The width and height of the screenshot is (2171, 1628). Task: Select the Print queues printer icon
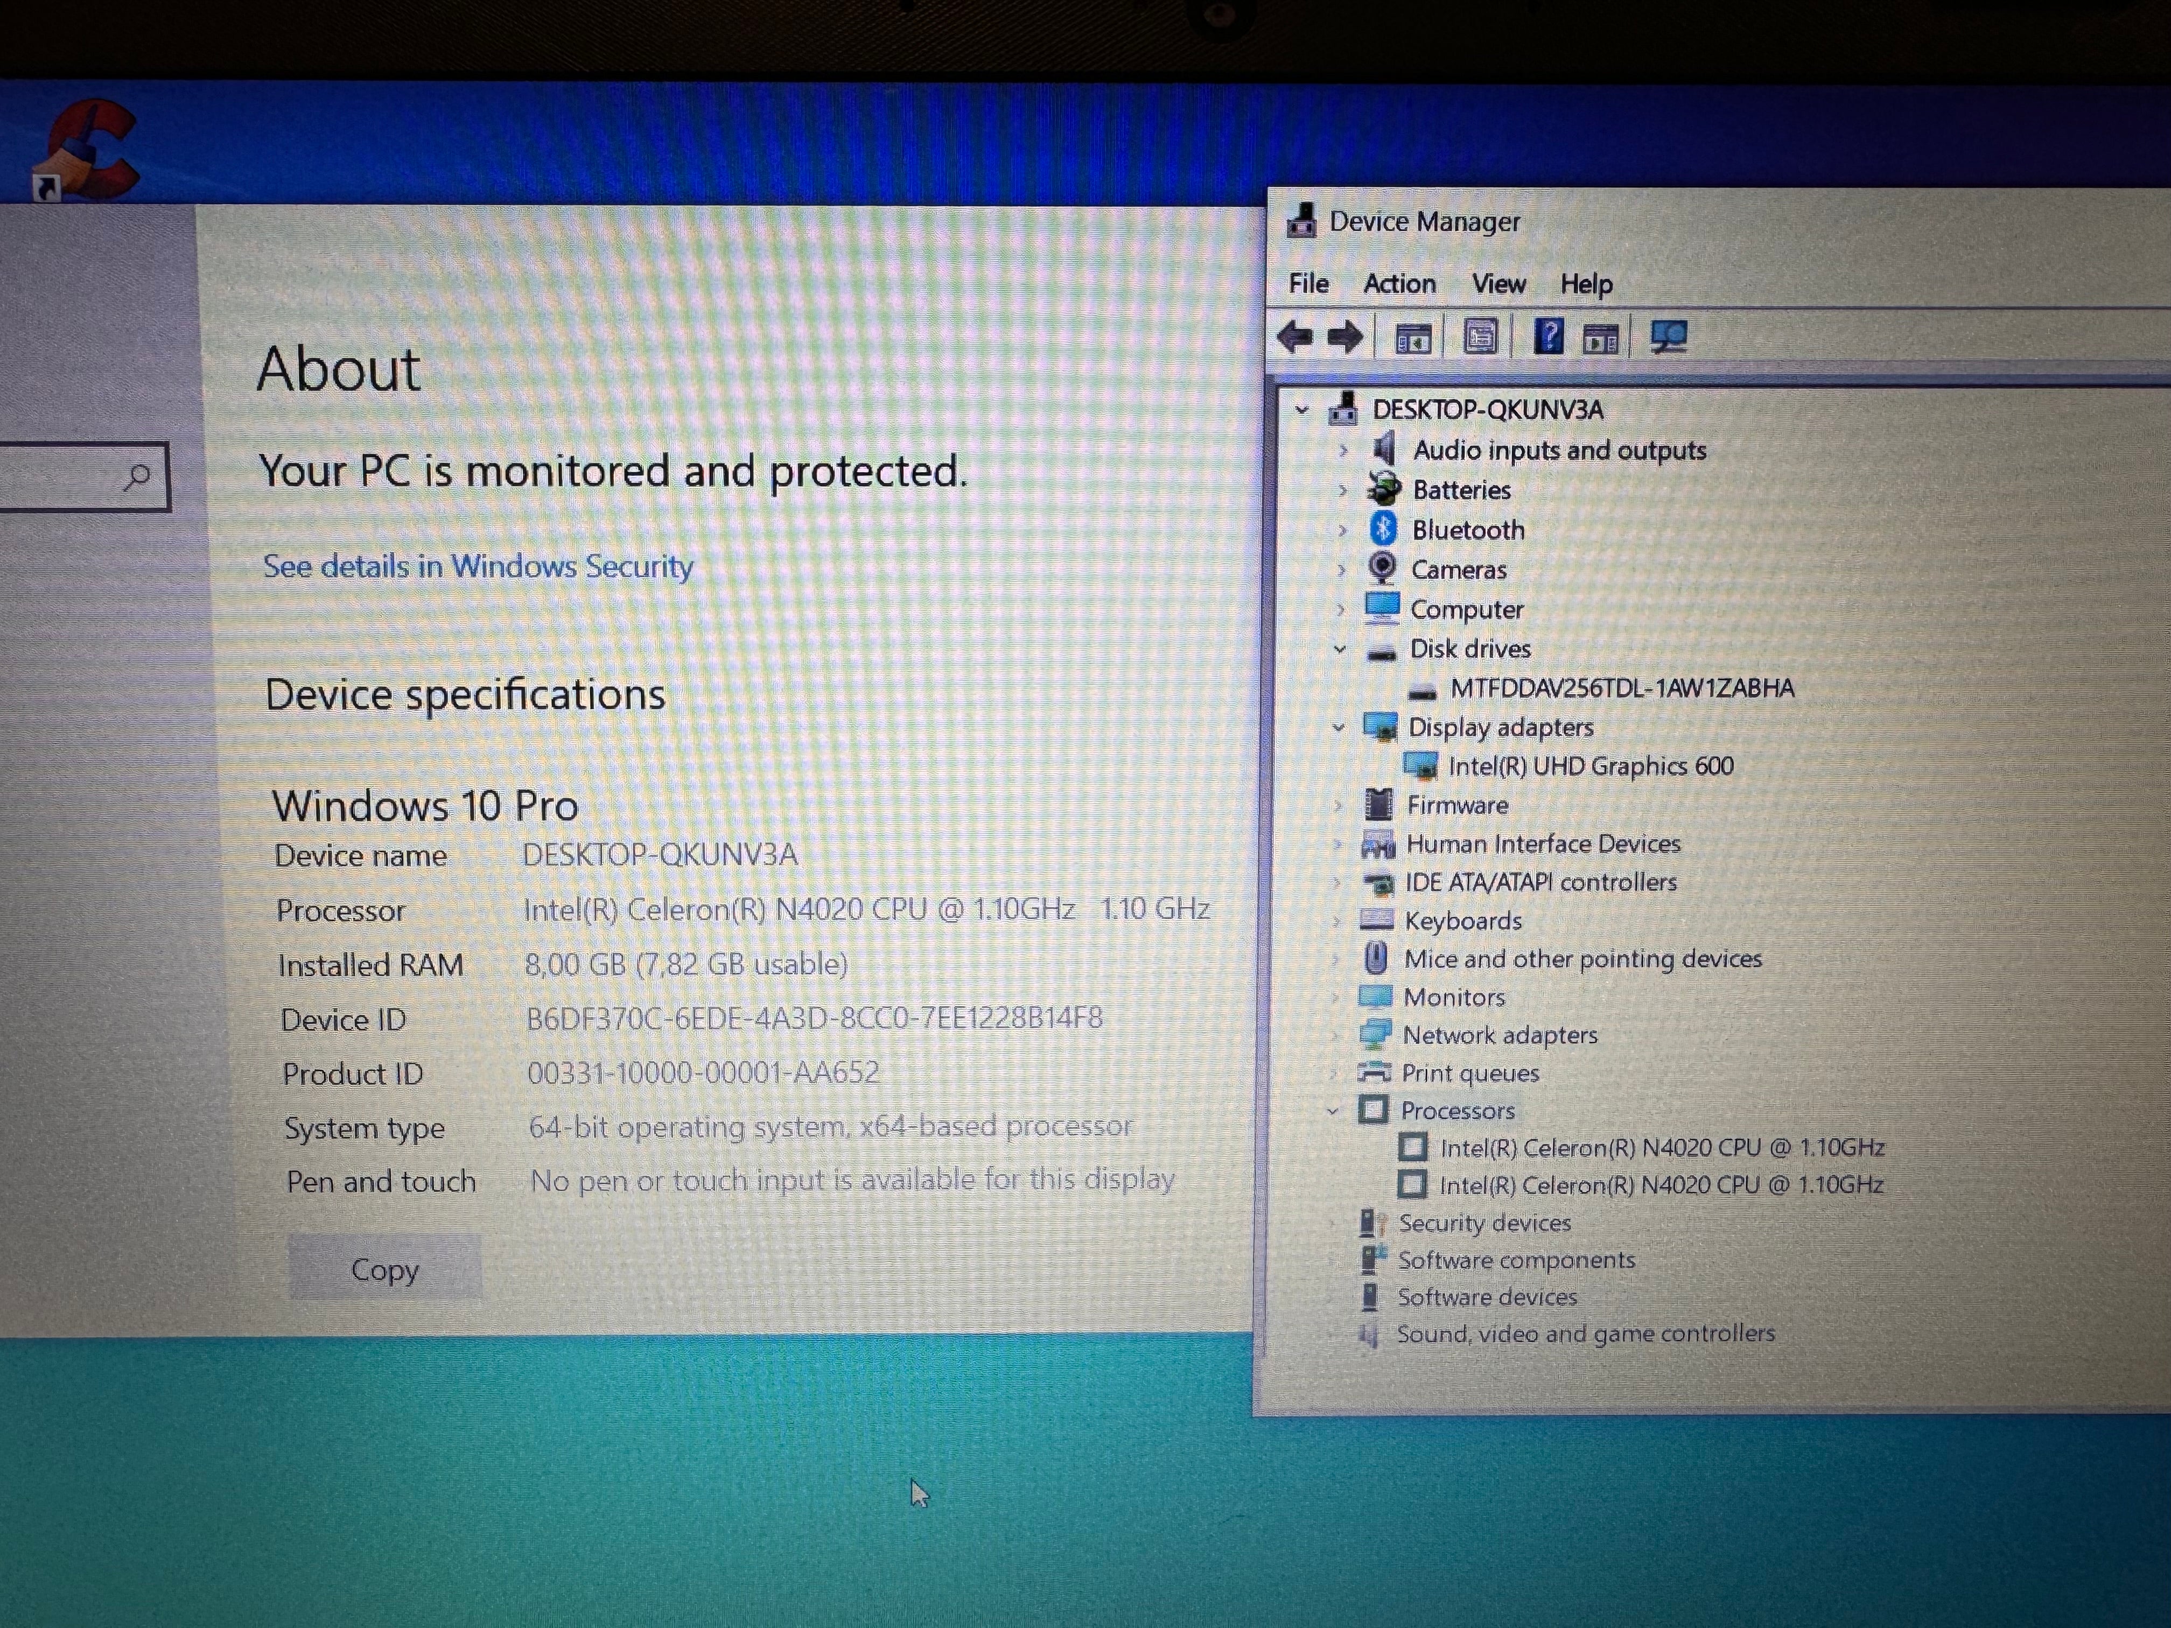[1374, 1071]
